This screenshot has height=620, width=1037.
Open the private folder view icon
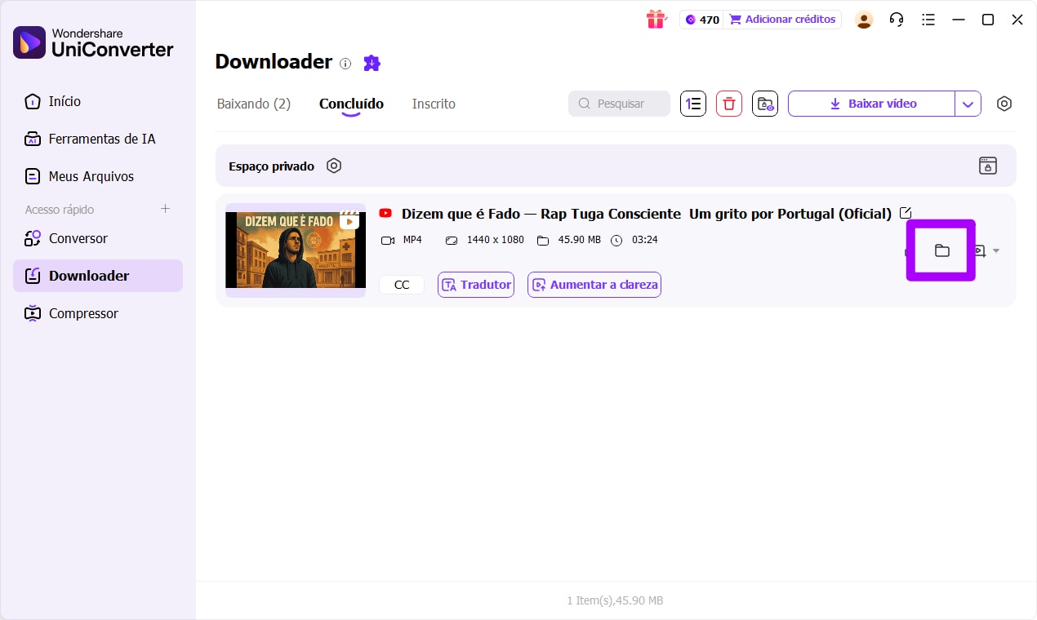(765, 104)
